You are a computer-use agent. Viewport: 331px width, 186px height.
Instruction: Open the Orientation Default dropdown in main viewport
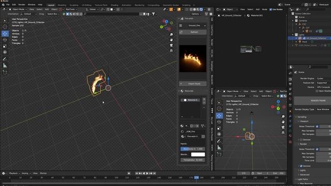click(x=28, y=14)
